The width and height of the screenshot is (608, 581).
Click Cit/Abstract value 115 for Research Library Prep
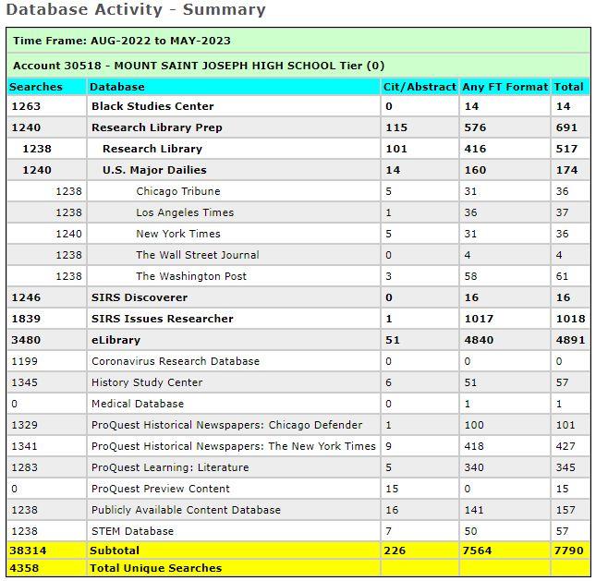395,127
